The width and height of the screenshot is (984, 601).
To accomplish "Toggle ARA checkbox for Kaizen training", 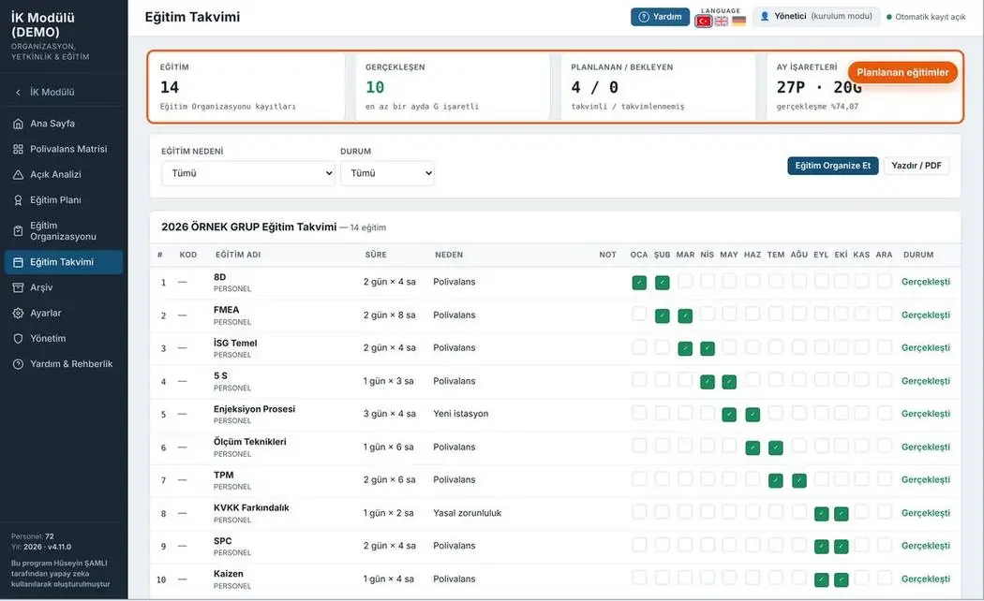I will (x=885, y=578).
